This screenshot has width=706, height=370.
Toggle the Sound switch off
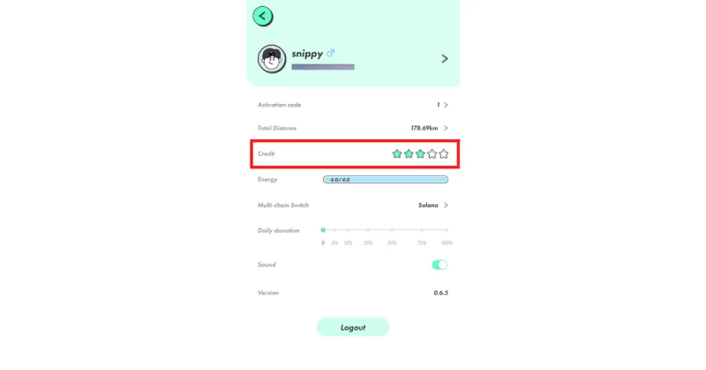click(439, 265)
